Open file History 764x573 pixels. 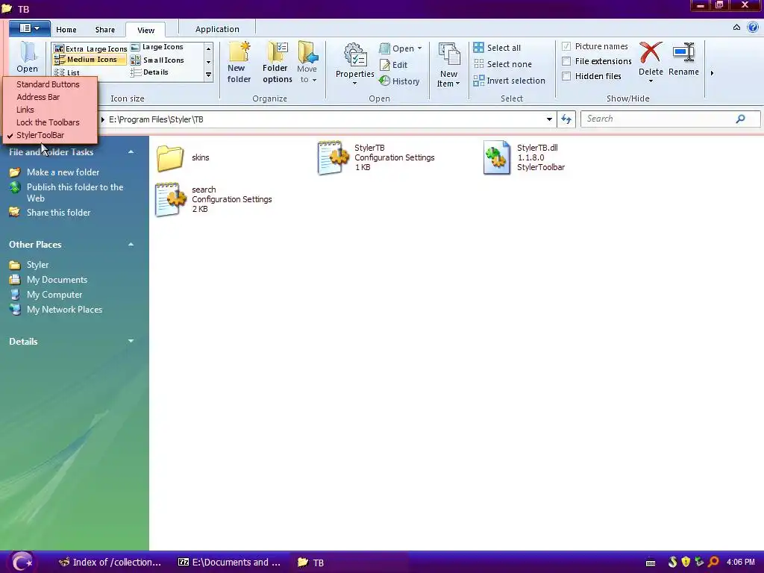tap(400, 81)
